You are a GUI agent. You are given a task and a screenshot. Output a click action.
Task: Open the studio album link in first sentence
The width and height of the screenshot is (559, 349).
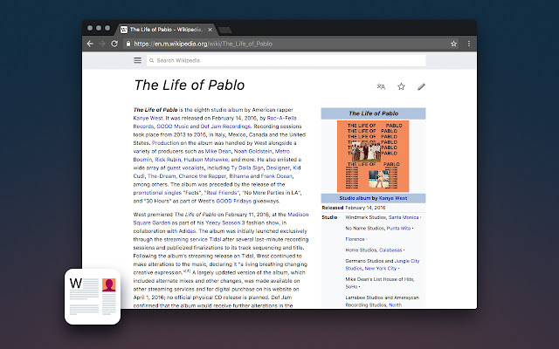click(227, 110)
